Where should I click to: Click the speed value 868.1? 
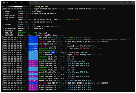60,77
